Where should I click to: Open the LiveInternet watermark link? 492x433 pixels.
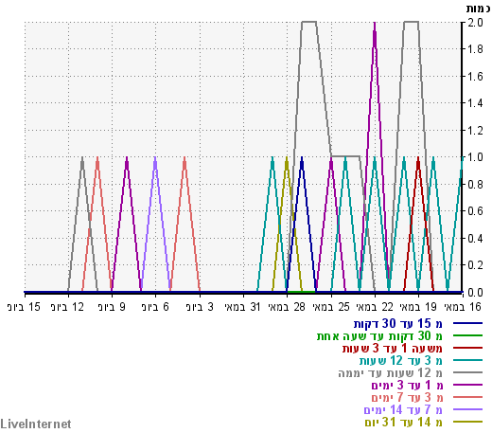pyautogui.click(x=36, y=424)
